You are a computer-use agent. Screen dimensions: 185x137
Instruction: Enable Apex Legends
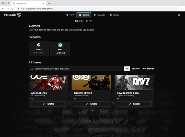point(48,104)
